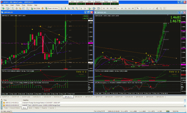
Task: Close the Terminal panel with its X
Action: [1, 100]
